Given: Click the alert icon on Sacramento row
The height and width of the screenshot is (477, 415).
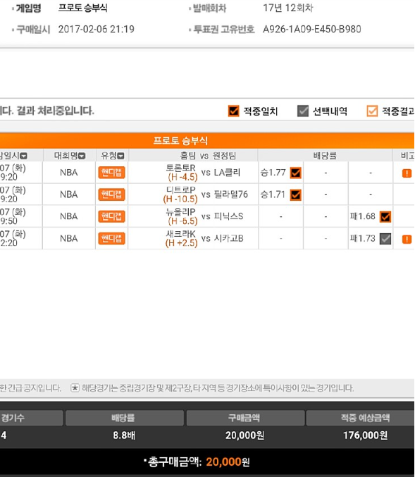Looking at the screenshot, I should coord(407,239).
